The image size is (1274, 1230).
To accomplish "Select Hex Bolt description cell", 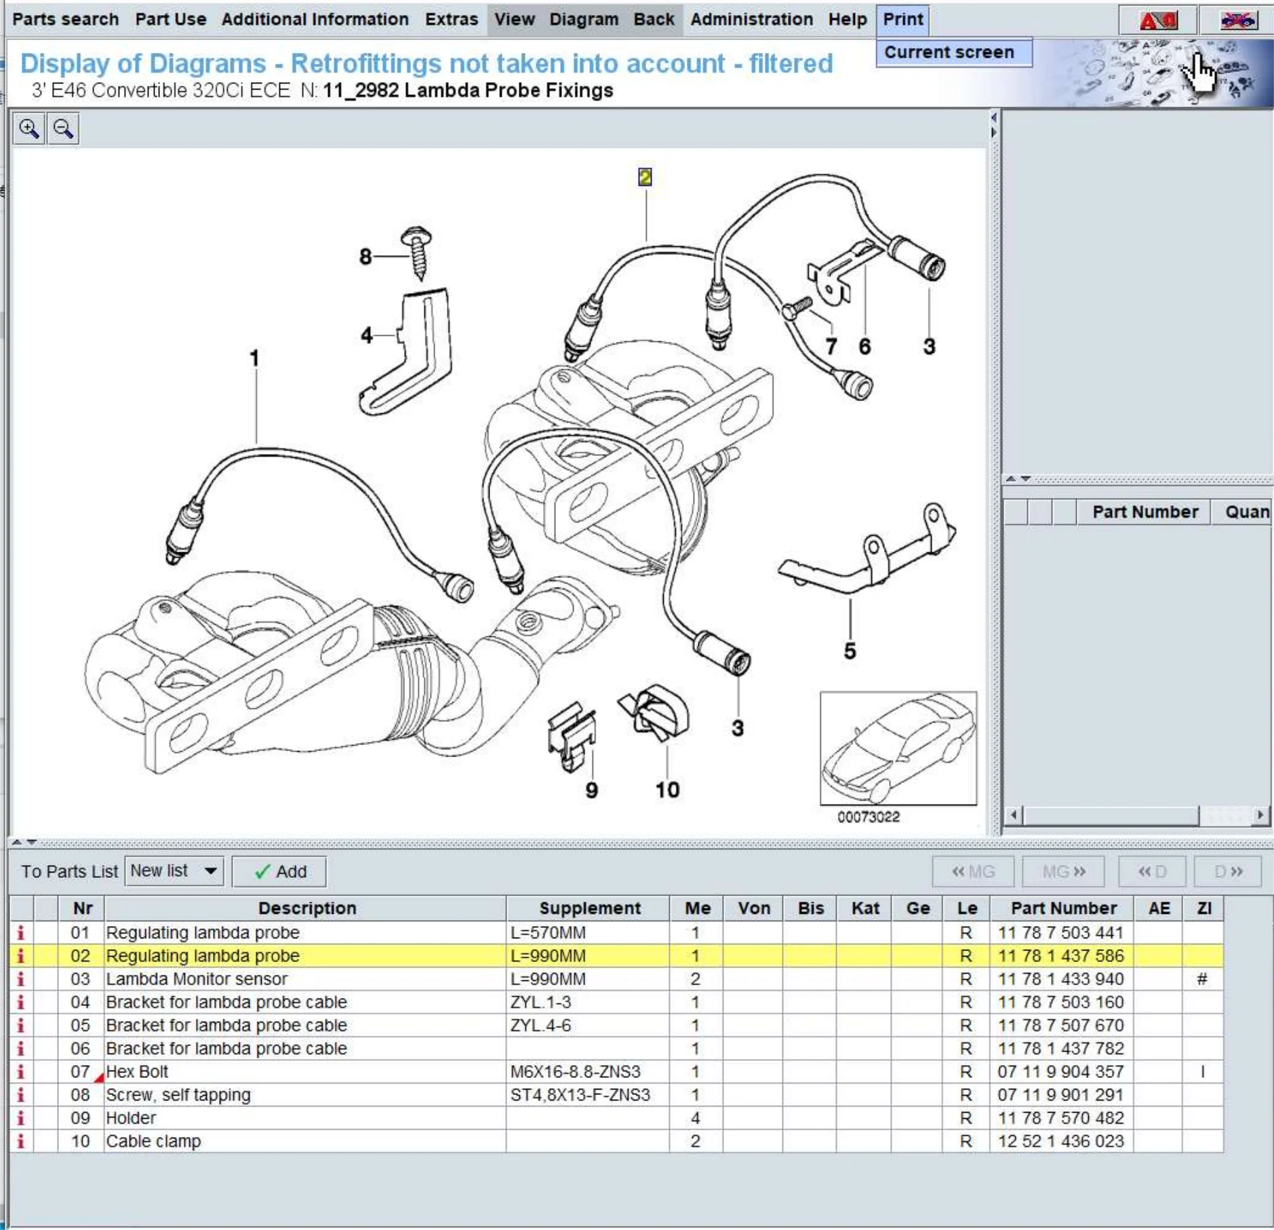I will pos(305,1071).
